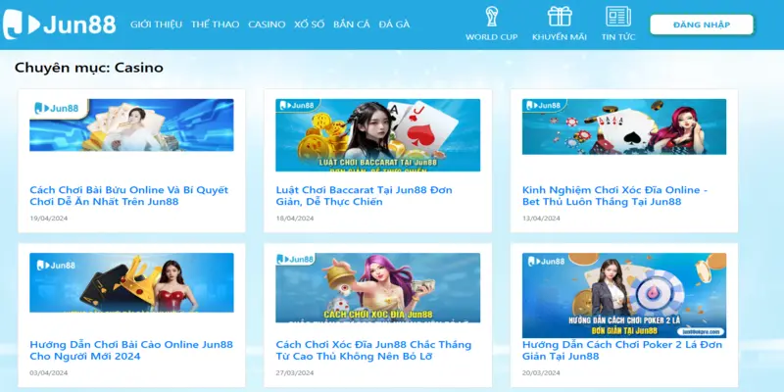Go to the Thể Thao menu
Viewport: 784px width, 392px height.
tap(215, 24)
